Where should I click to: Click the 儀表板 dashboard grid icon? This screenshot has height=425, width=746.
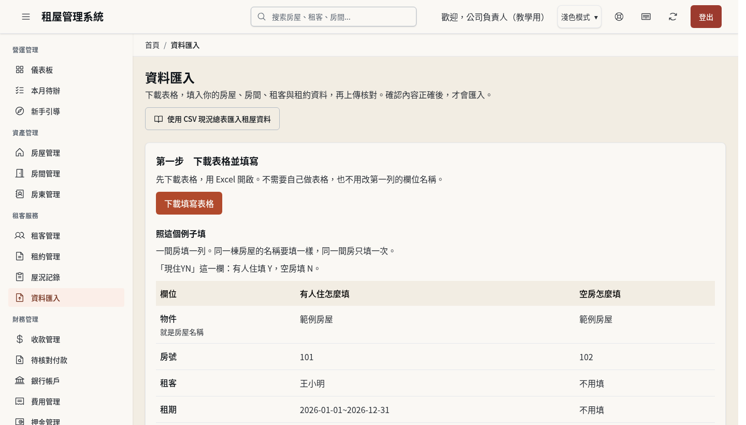coord(20,69)
